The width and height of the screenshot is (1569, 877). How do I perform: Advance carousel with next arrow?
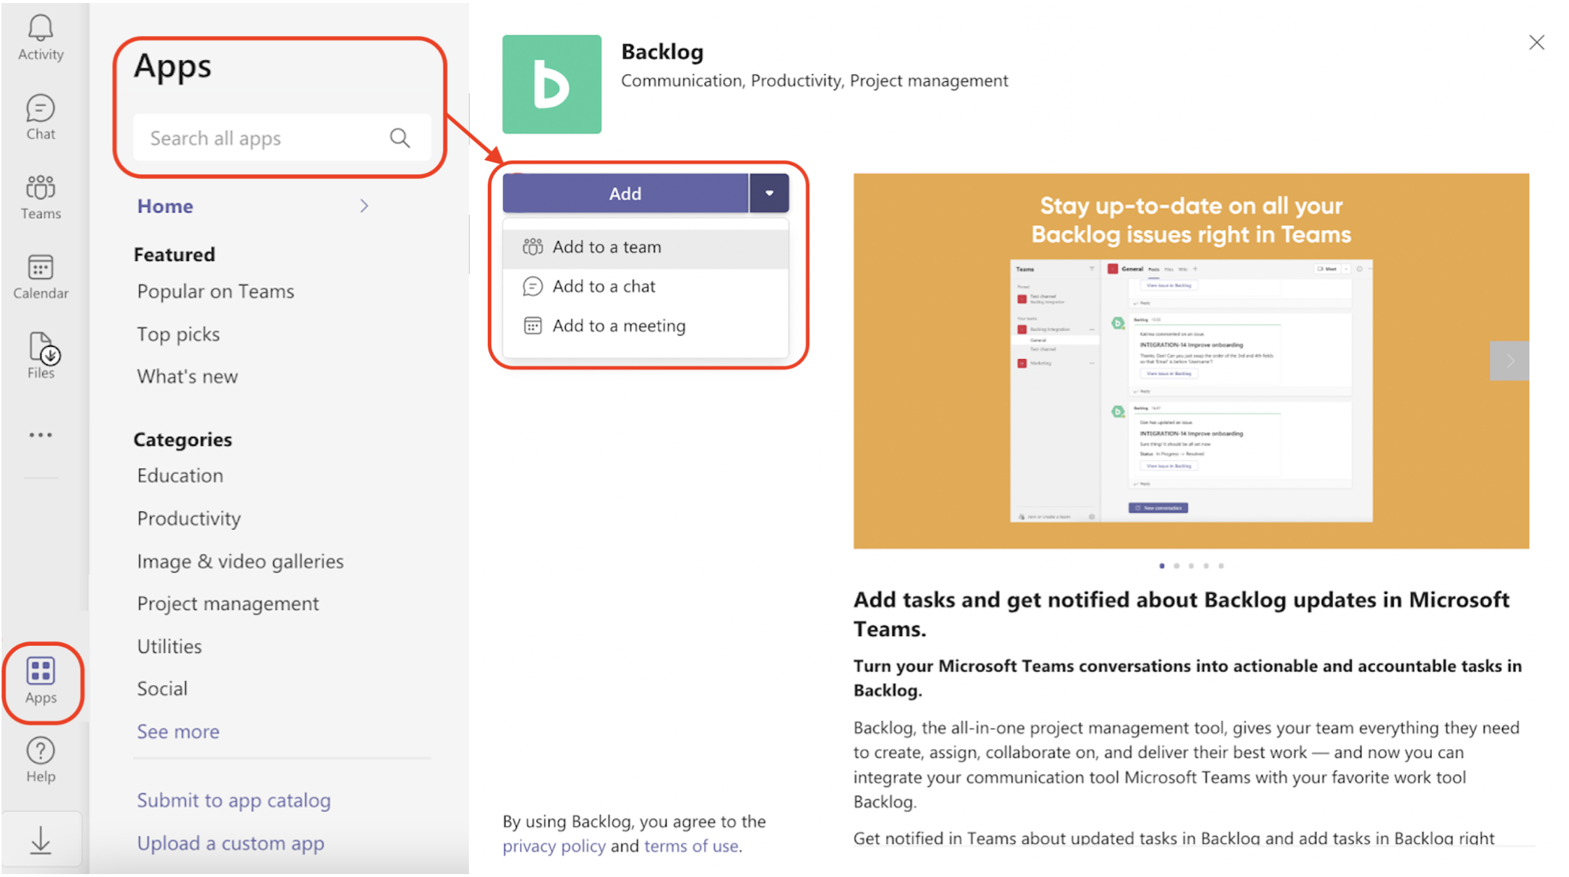1510,361
